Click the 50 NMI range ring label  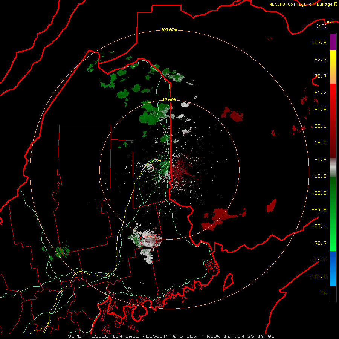pos(169,99)
